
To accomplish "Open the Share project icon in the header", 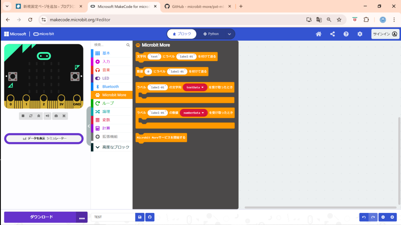I will (x=332, y=34).
